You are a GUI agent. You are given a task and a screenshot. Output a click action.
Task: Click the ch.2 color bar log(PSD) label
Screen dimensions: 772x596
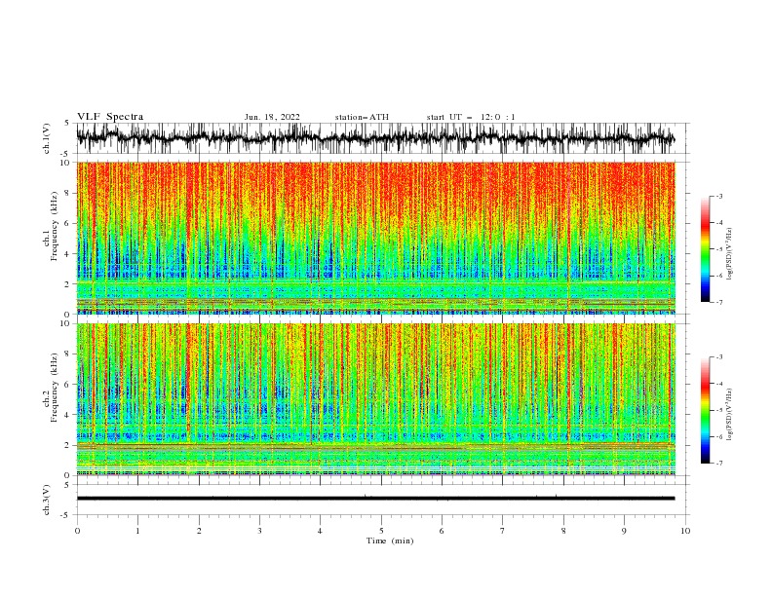(730, 414)
